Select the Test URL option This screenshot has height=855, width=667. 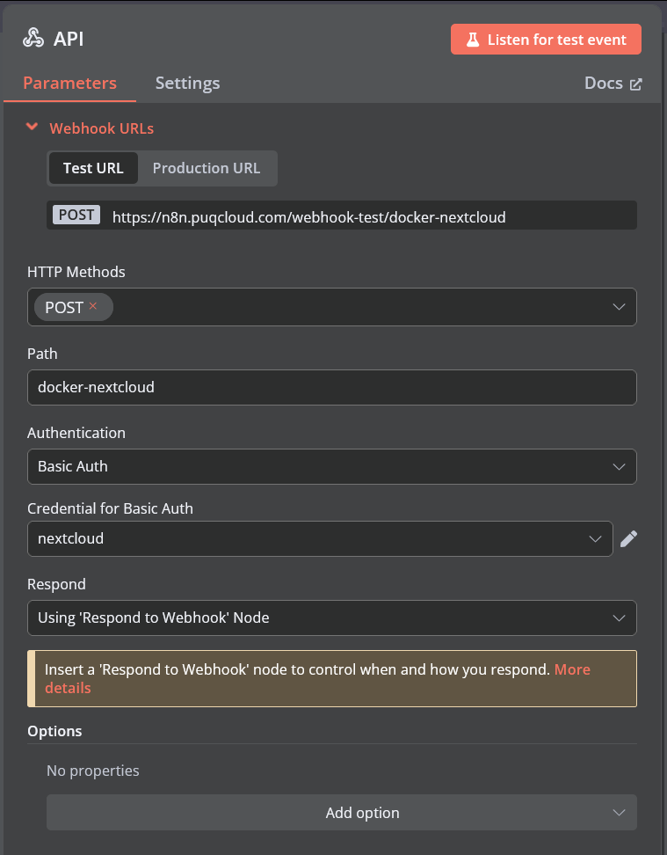point(93,167)
